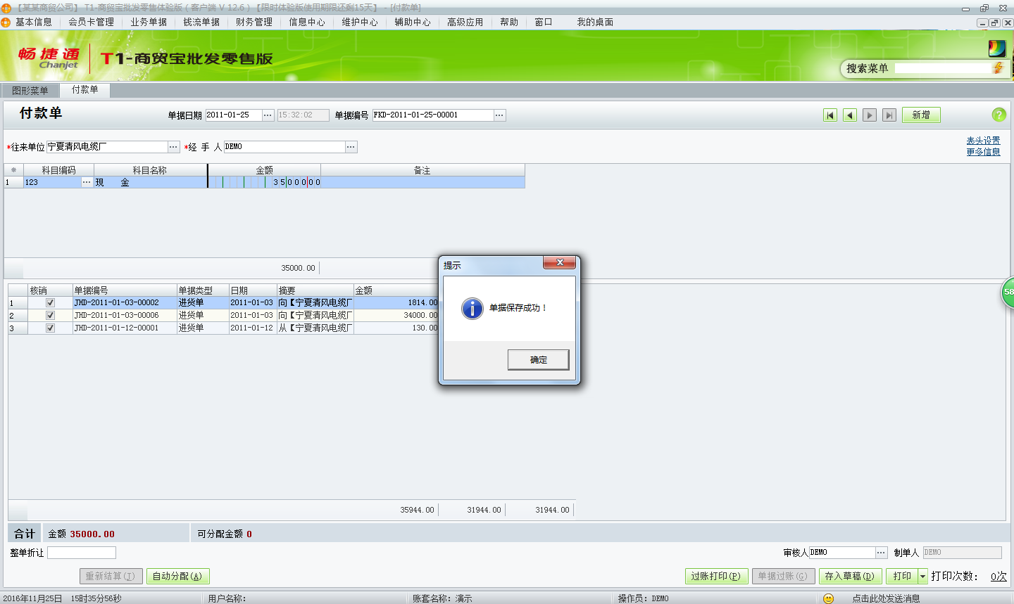
Task: Open the 经手人 selector icon
Action: [351, 147]
